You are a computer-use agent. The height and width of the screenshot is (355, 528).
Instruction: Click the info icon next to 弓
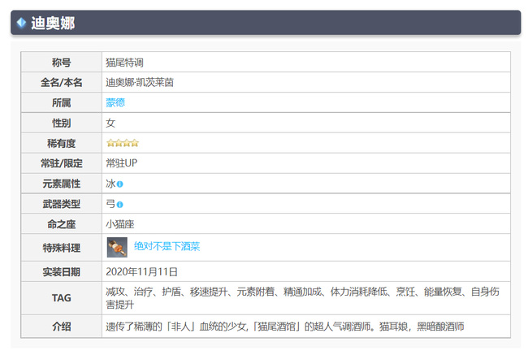(120, 205)
